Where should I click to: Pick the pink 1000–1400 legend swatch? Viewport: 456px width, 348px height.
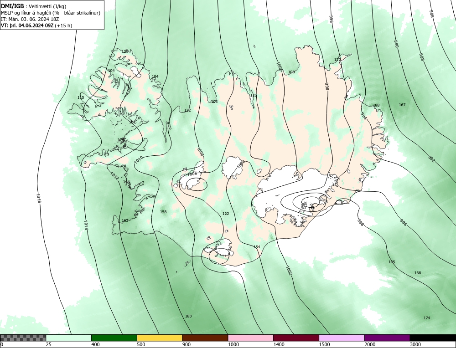(251, 338)
